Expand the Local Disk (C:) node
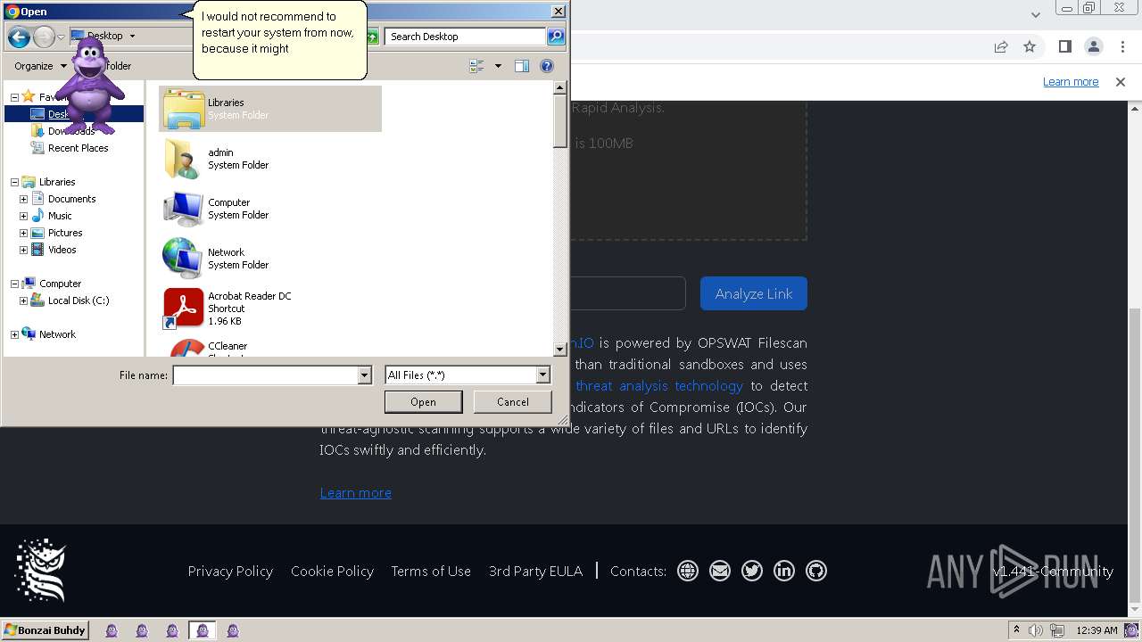Image resolution: width=1142 pixels, height=642 pixels. click(x=23, y=300)
